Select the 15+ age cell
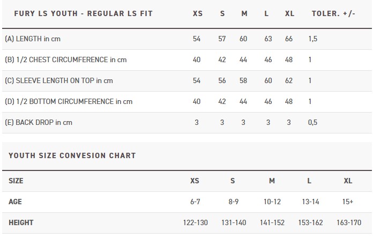 tap(348, 202)
